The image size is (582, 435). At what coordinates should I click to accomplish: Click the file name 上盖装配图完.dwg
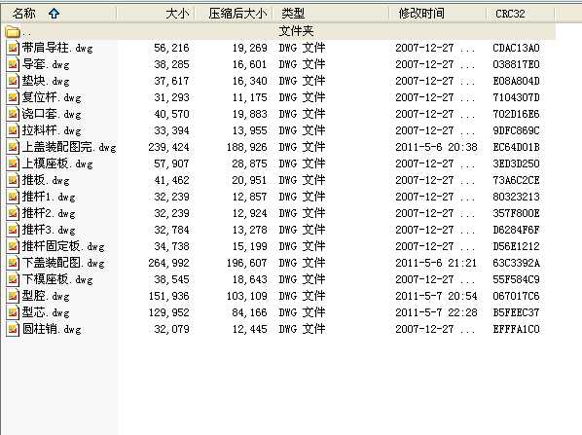69,147
